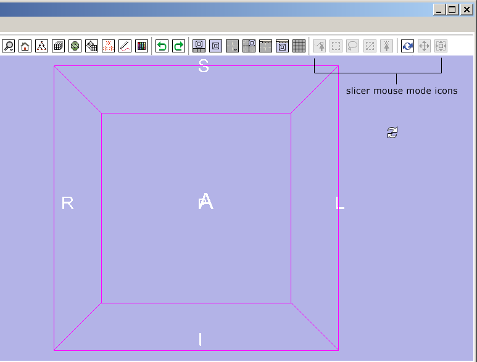
Task: Toggle the zoom mouse mode icon
Action: coord(441,46)
